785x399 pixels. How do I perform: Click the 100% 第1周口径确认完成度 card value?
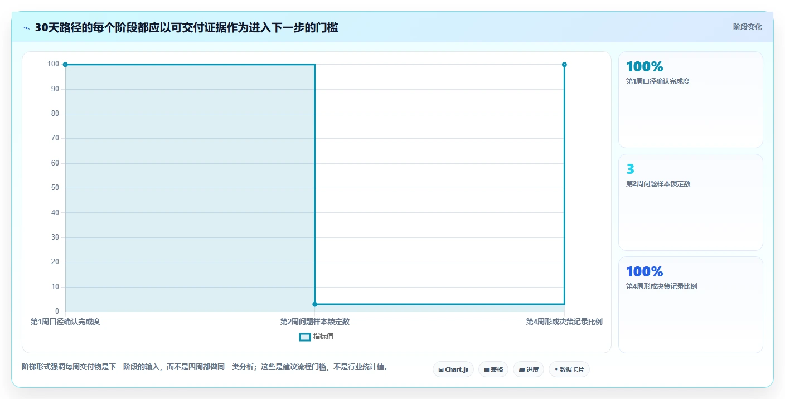[x=645, y=67]
